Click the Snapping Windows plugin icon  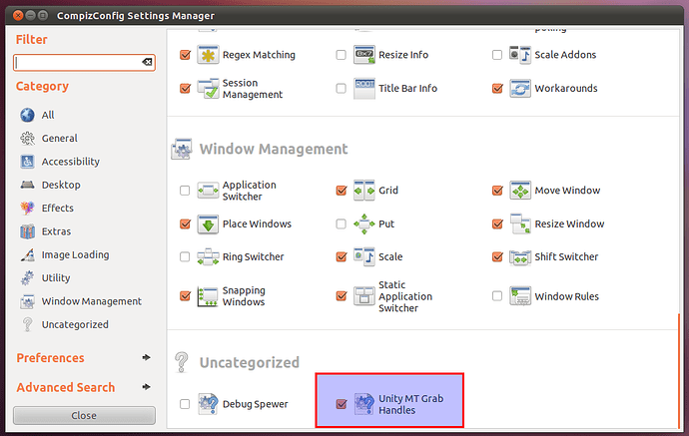[208, 296]
